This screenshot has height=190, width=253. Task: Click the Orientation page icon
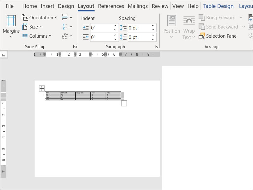(x=25, y=17)
